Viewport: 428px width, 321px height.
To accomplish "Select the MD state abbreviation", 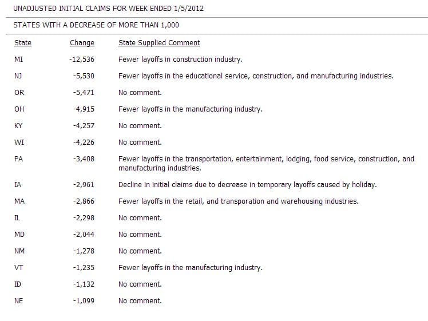I will click(19, 235).
